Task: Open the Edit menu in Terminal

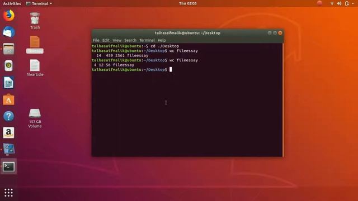Action: click(106, 40)
